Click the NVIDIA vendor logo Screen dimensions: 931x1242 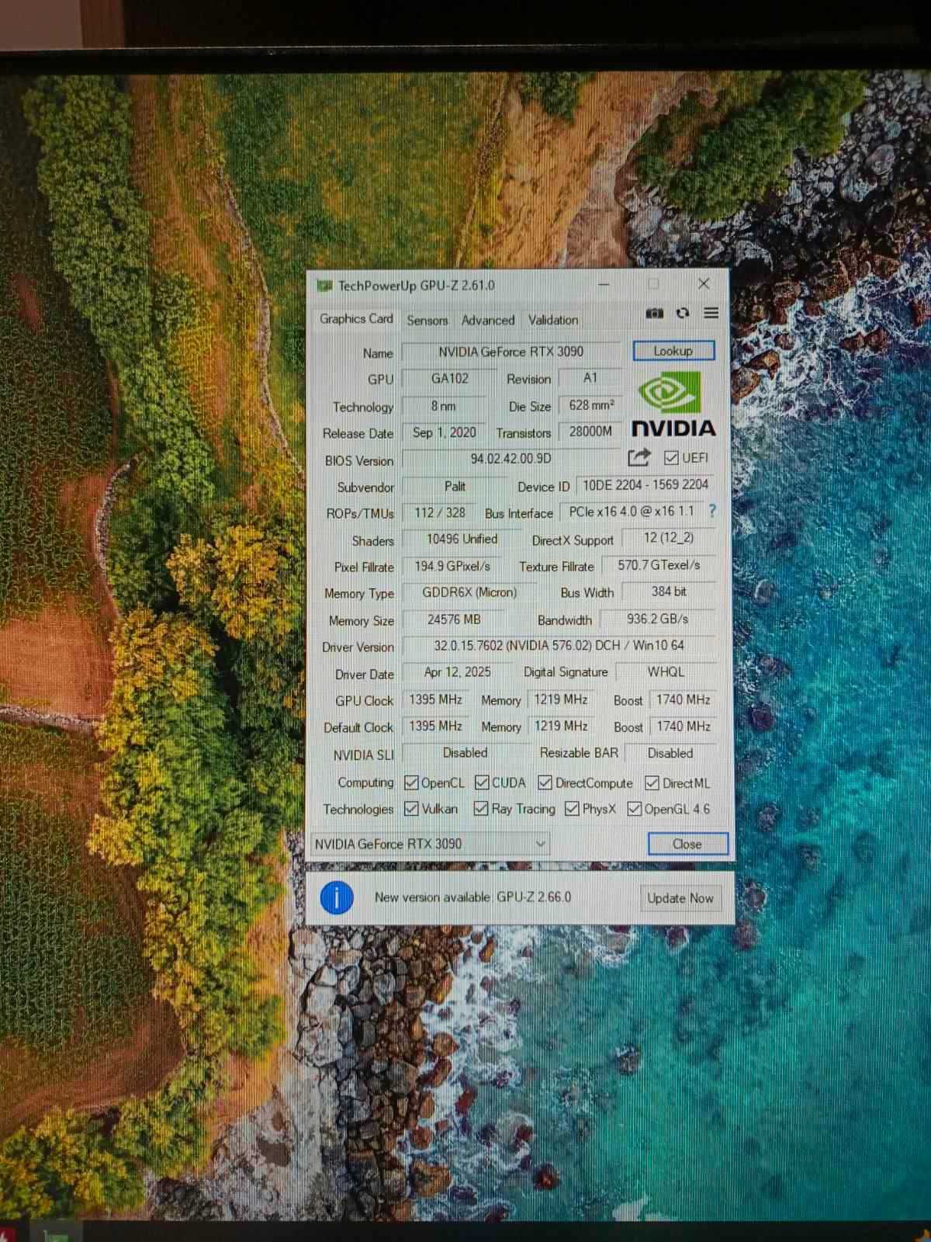click(673, 404)
